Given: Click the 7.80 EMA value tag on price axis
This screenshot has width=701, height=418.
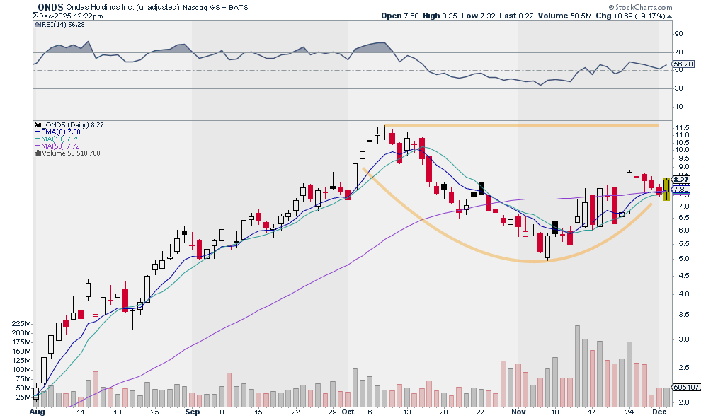Looking at the screenshot, I should pyautogui.click(x=681, y=190).
